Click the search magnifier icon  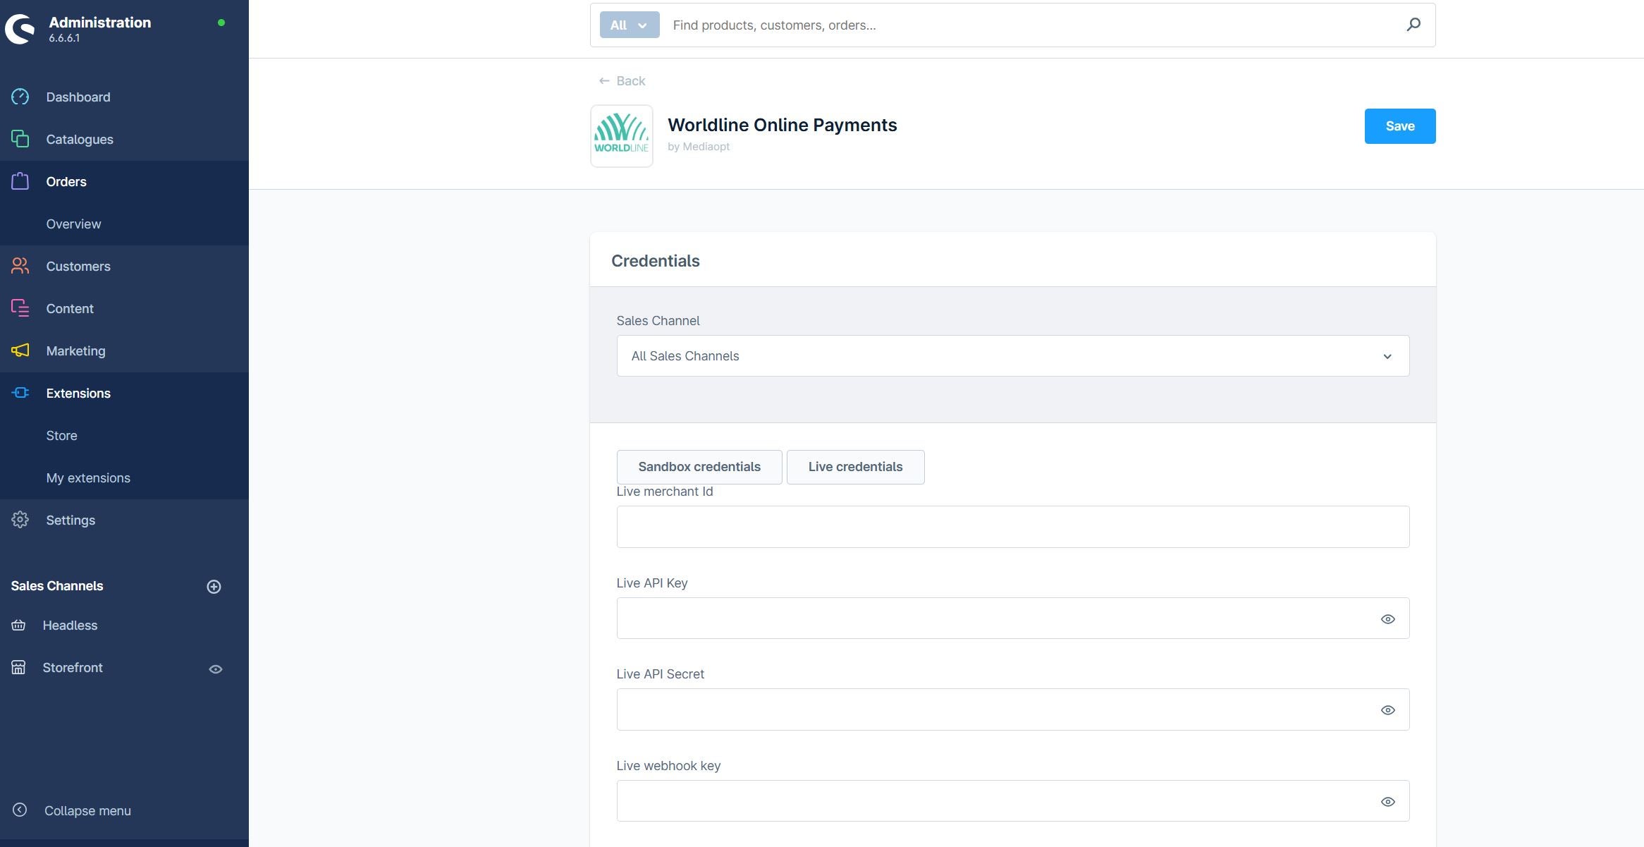coord(1413,25)
